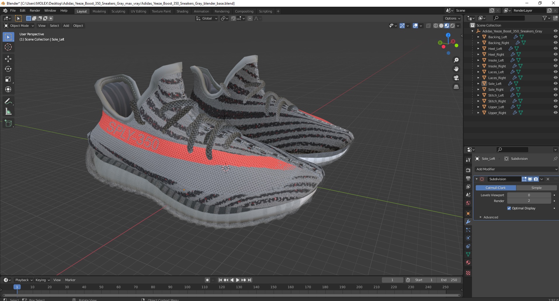Viewport: 559px width, 301px height.
Task: Open the Render menu
Action: (35, 10)
